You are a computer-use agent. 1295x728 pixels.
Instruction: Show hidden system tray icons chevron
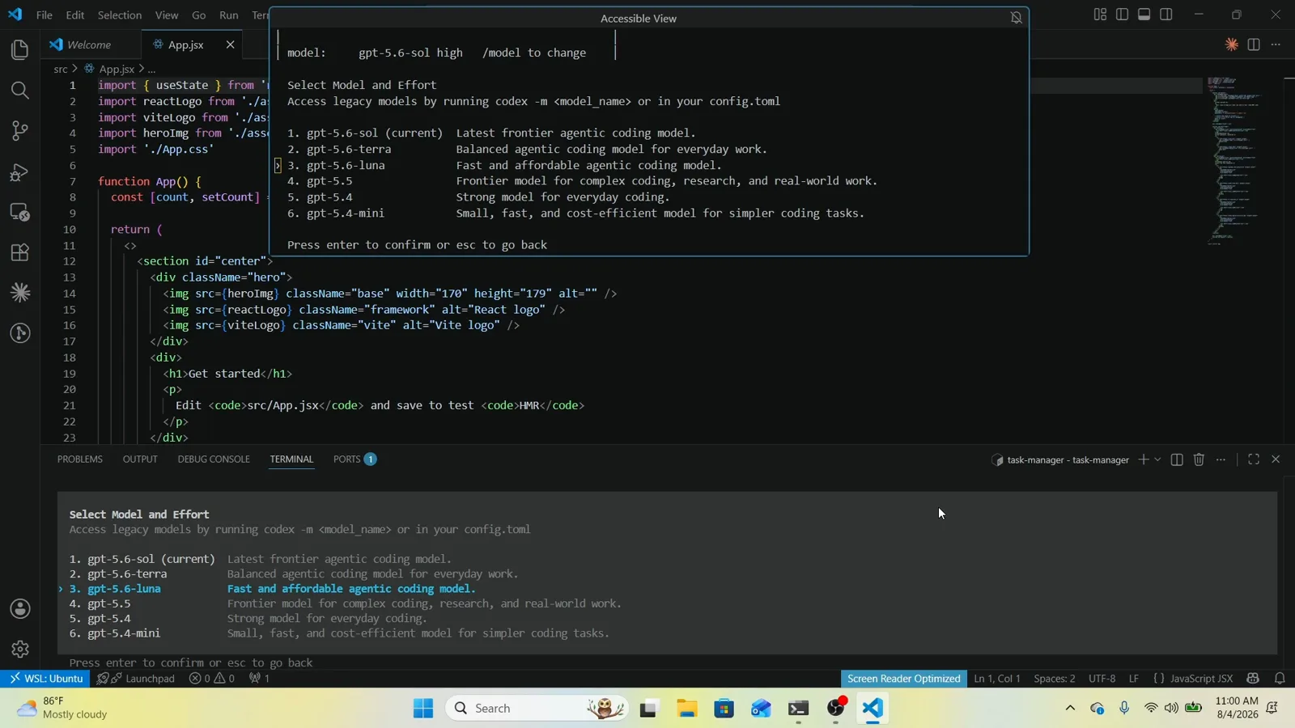coord(1070,709)
